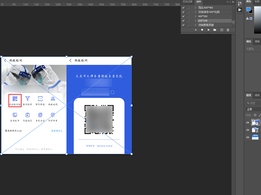Image resolution: width=261 pixels, height=195 pixels.
Task: Create a new action with the plus-square icon
Action: pyautogui.click(x=222, y=30)
